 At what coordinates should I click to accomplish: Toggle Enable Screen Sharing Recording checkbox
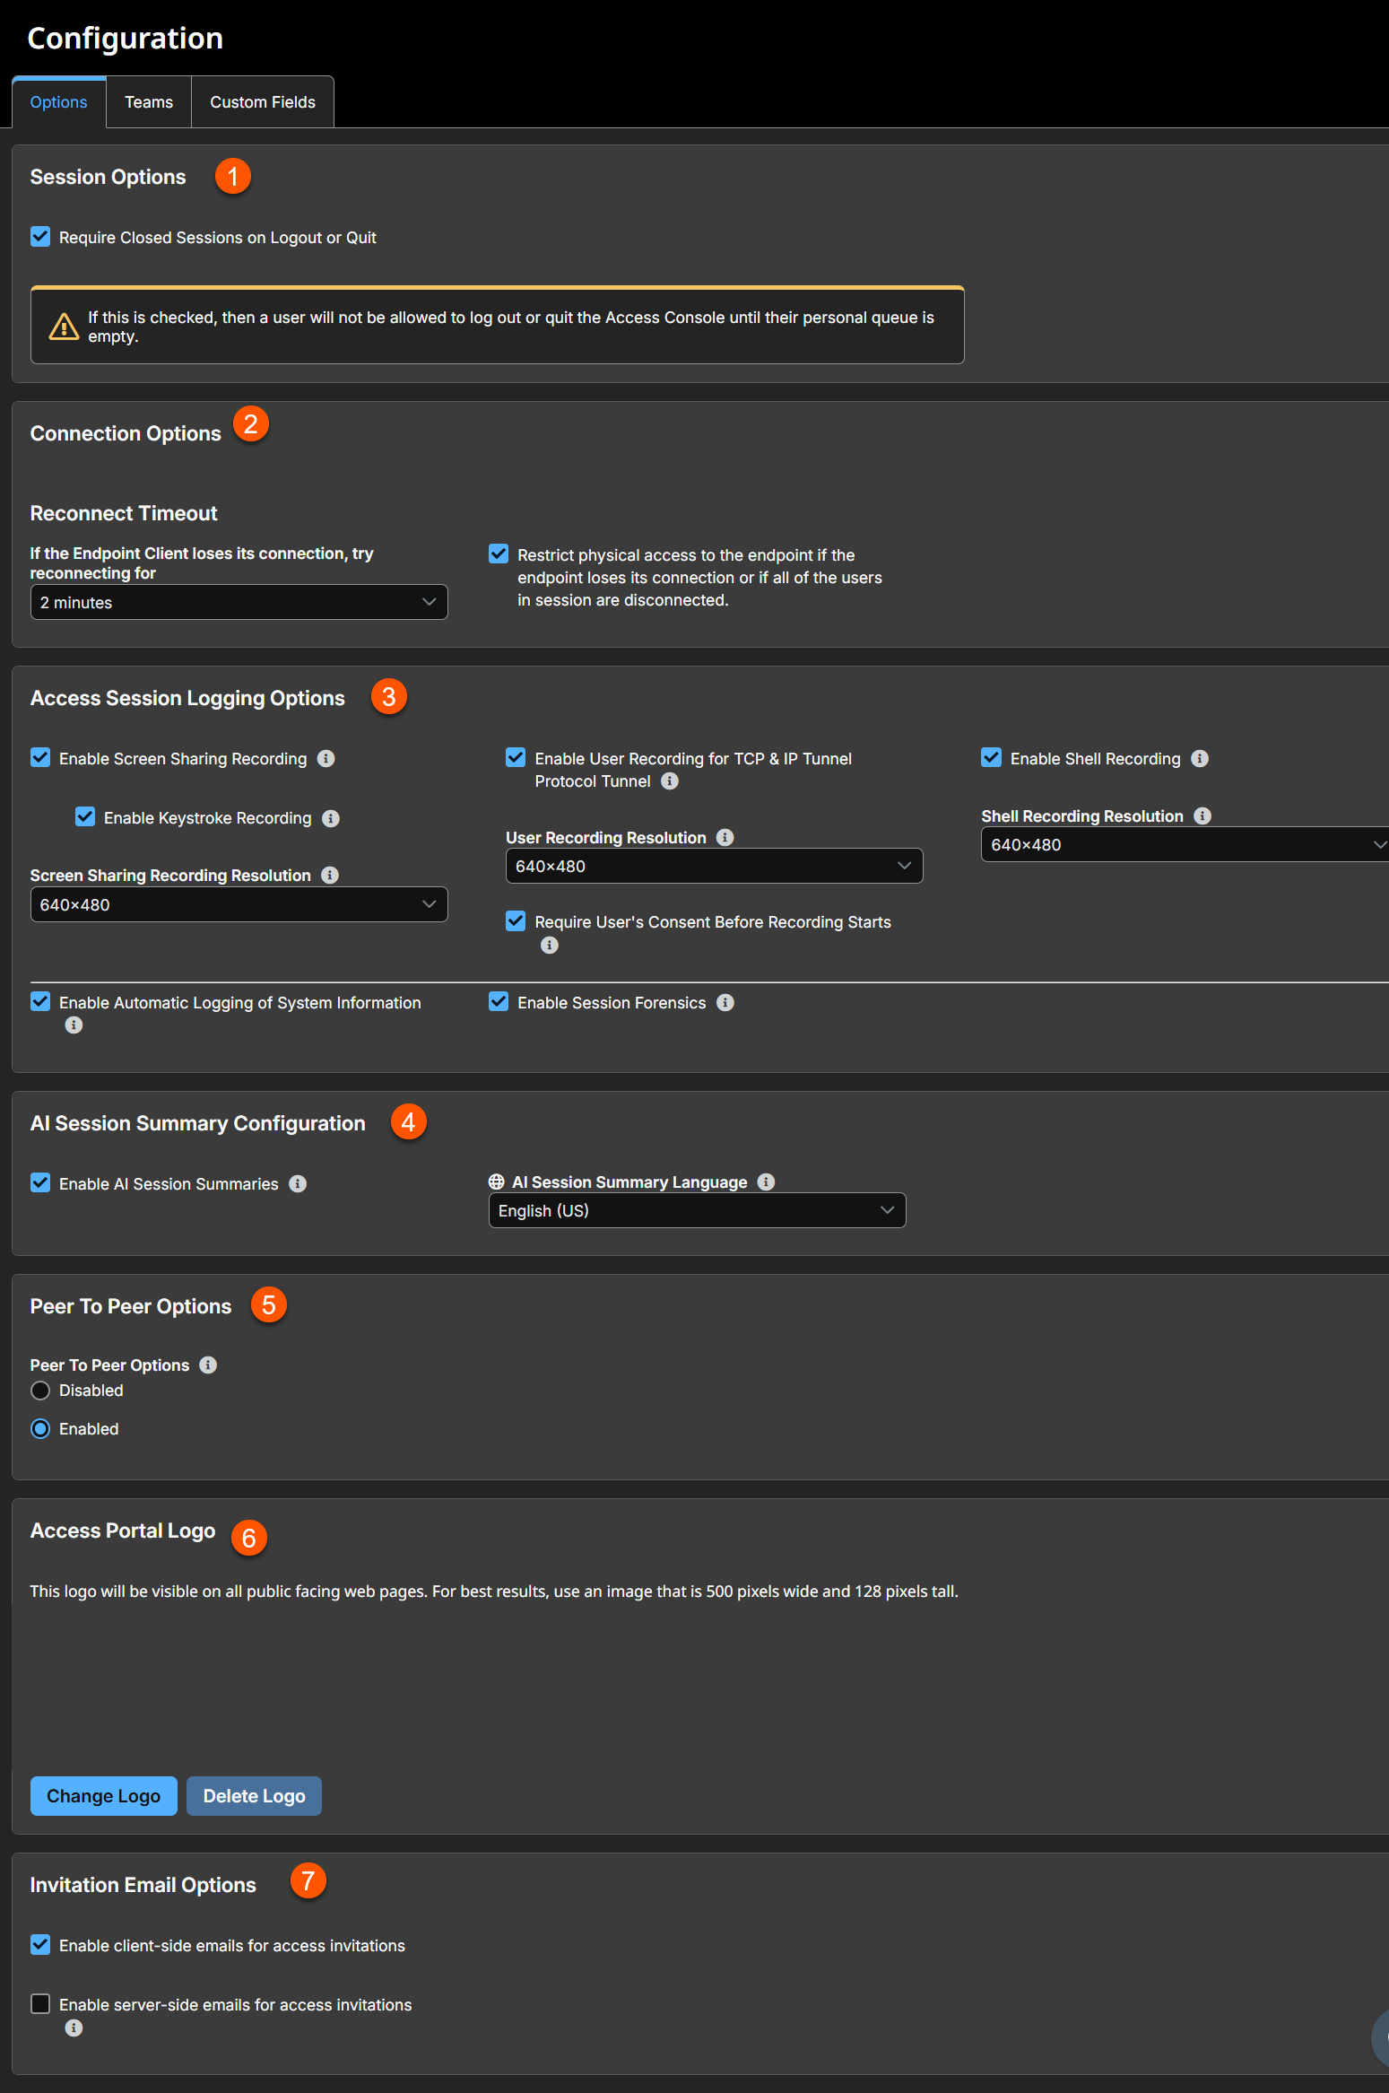(x=40, y=758)
